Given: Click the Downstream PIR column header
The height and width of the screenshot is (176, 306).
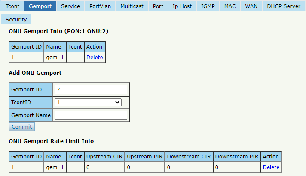Looking at the screenshot, I should [x=237, y=157].
